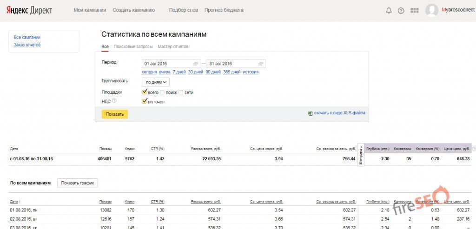This screenshot has width=476, height=229.
Task: Select the '30 дней' period shortcut
Action: pyautogui.click(x=196, y=72)
